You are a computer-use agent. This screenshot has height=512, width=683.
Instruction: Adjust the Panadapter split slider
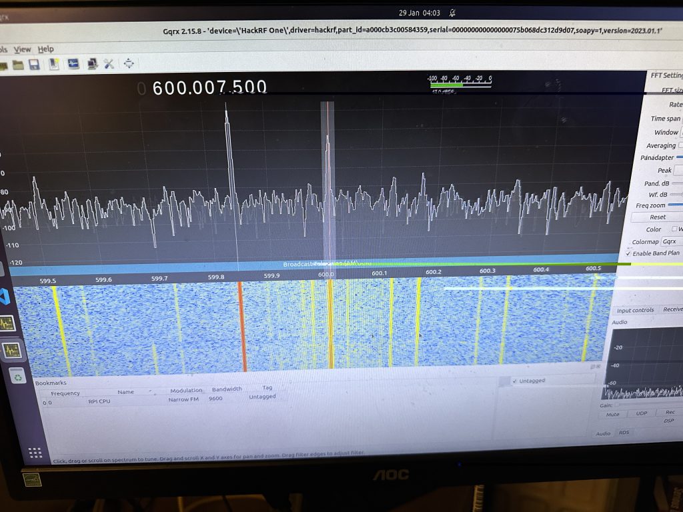pos(680,157)
